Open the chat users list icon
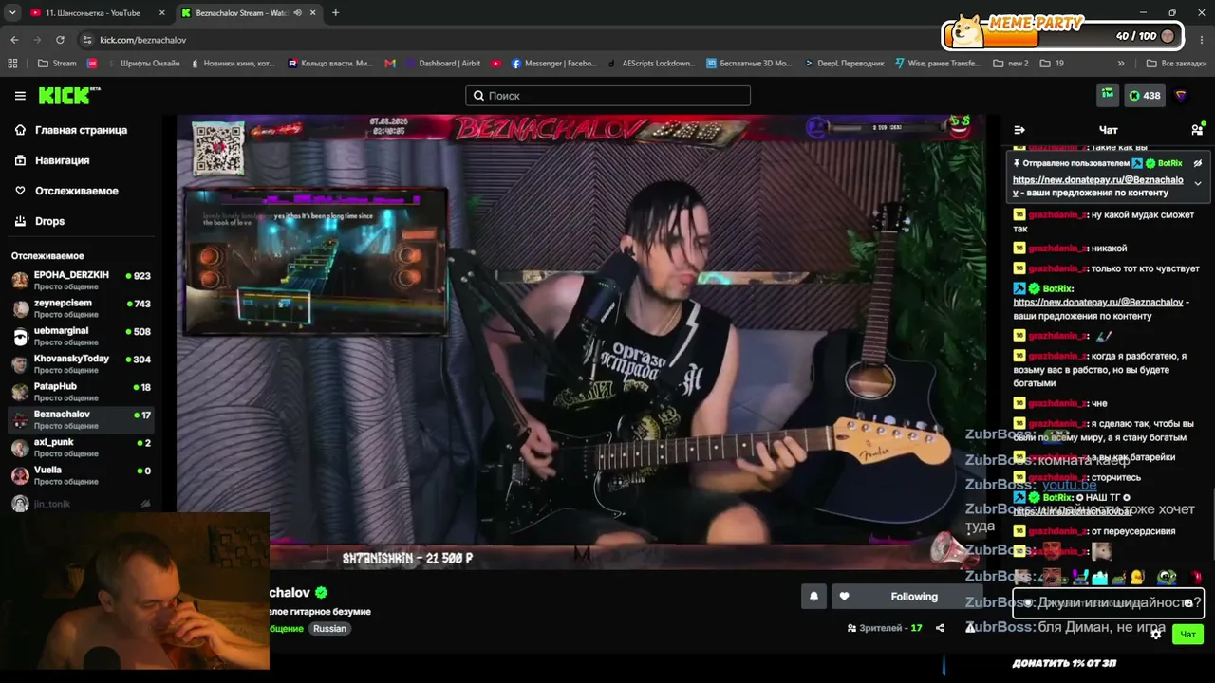The width and height of the screenshot is (1215, 683). pos(1197,130)
